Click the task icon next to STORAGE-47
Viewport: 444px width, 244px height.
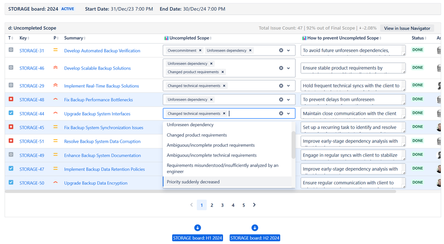[11, 168]
